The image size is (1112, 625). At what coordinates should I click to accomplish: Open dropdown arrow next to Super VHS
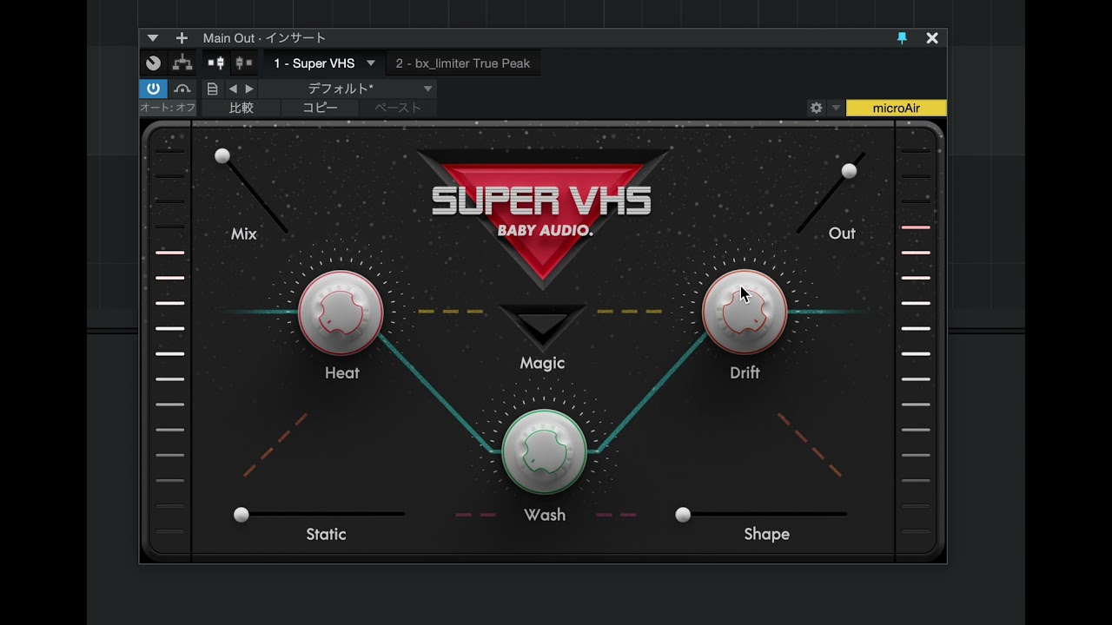point(371,63)
